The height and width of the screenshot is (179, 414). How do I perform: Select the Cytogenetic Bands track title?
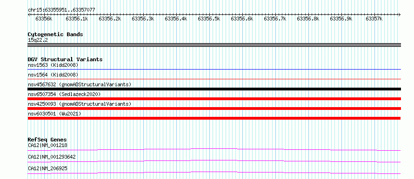[55, 34]
